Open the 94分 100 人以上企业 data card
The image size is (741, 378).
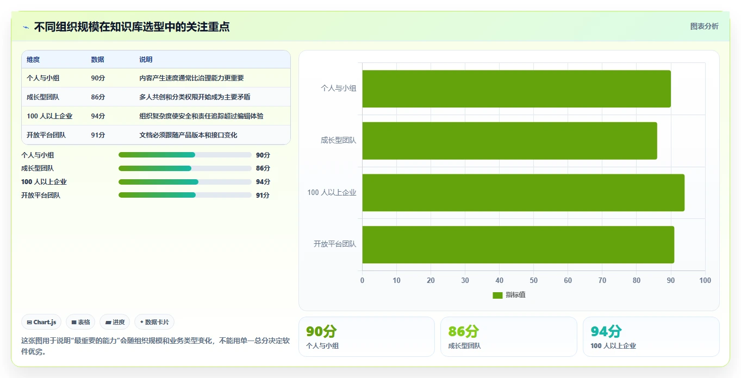pyautogui.click(x=651, y=337)
